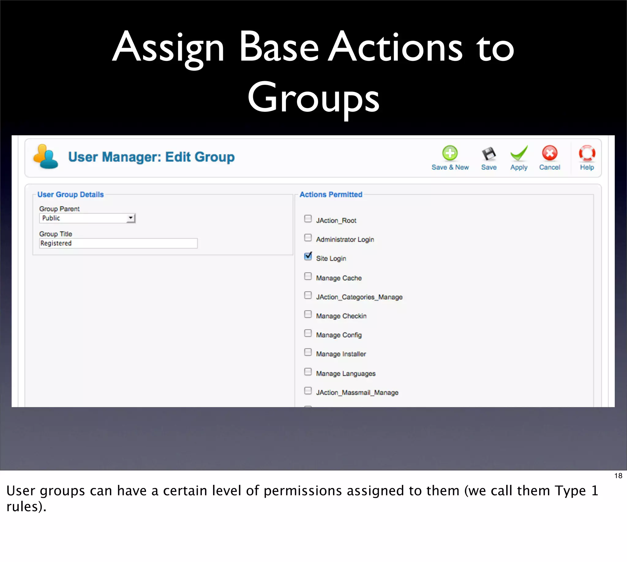The width and height of the screenshot is (627, 562).
Task: Click the User Manager: Edit Group heading
Action: tap(151, 157)
